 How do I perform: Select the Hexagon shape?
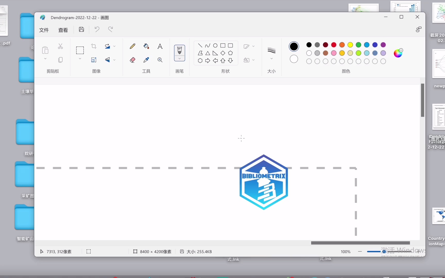(x=200, y=61)
